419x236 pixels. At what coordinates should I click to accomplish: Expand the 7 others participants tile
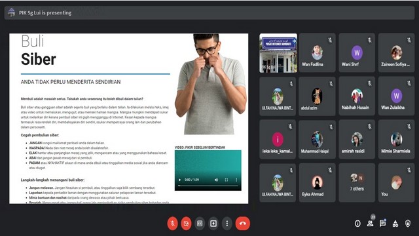[x=357, y=183]
